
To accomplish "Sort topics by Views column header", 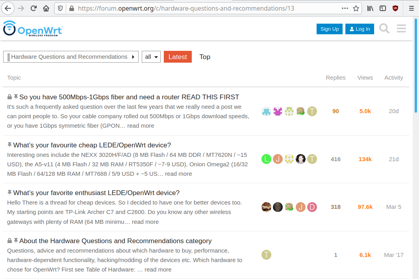I will tap(365, 78).
